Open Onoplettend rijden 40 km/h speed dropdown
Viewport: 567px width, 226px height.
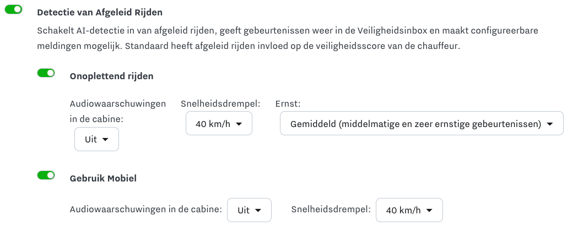(x=219, y=124)
